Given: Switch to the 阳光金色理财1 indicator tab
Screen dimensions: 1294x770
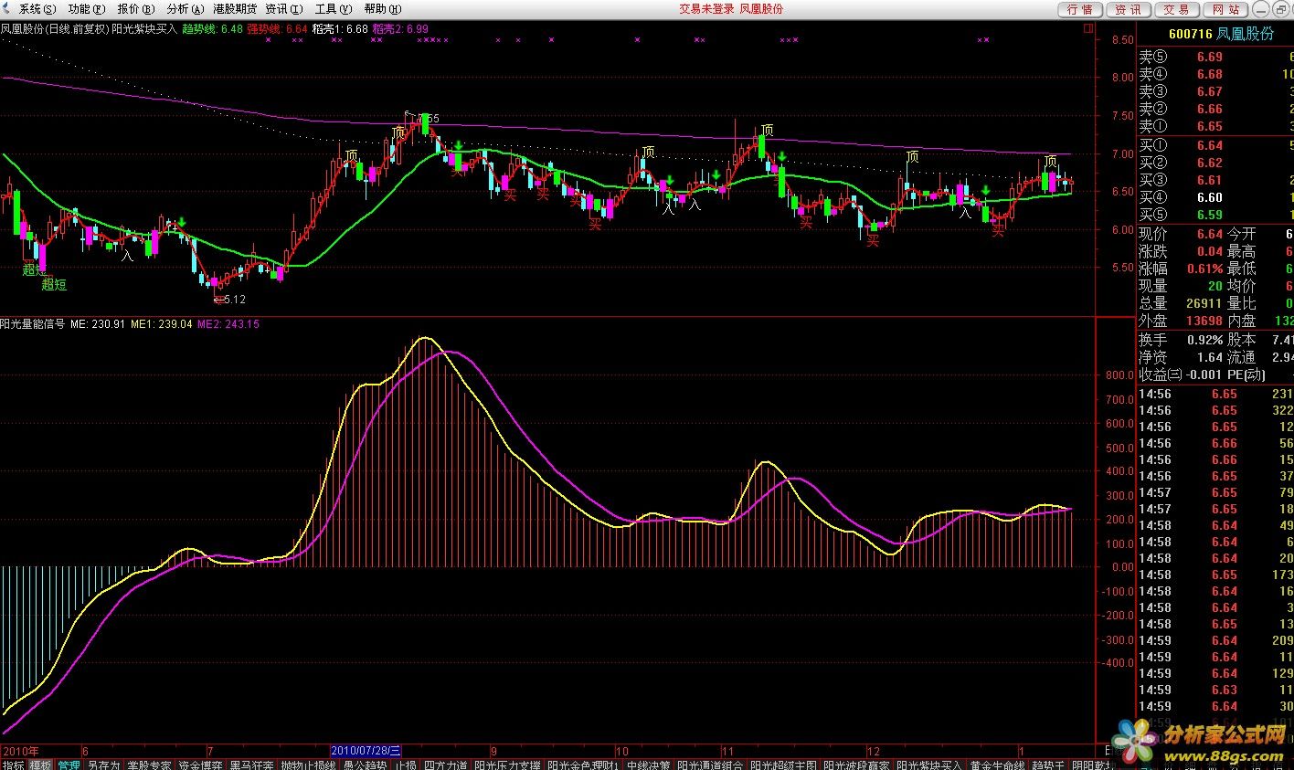Looking at the screenshot, I should (583, 765).
